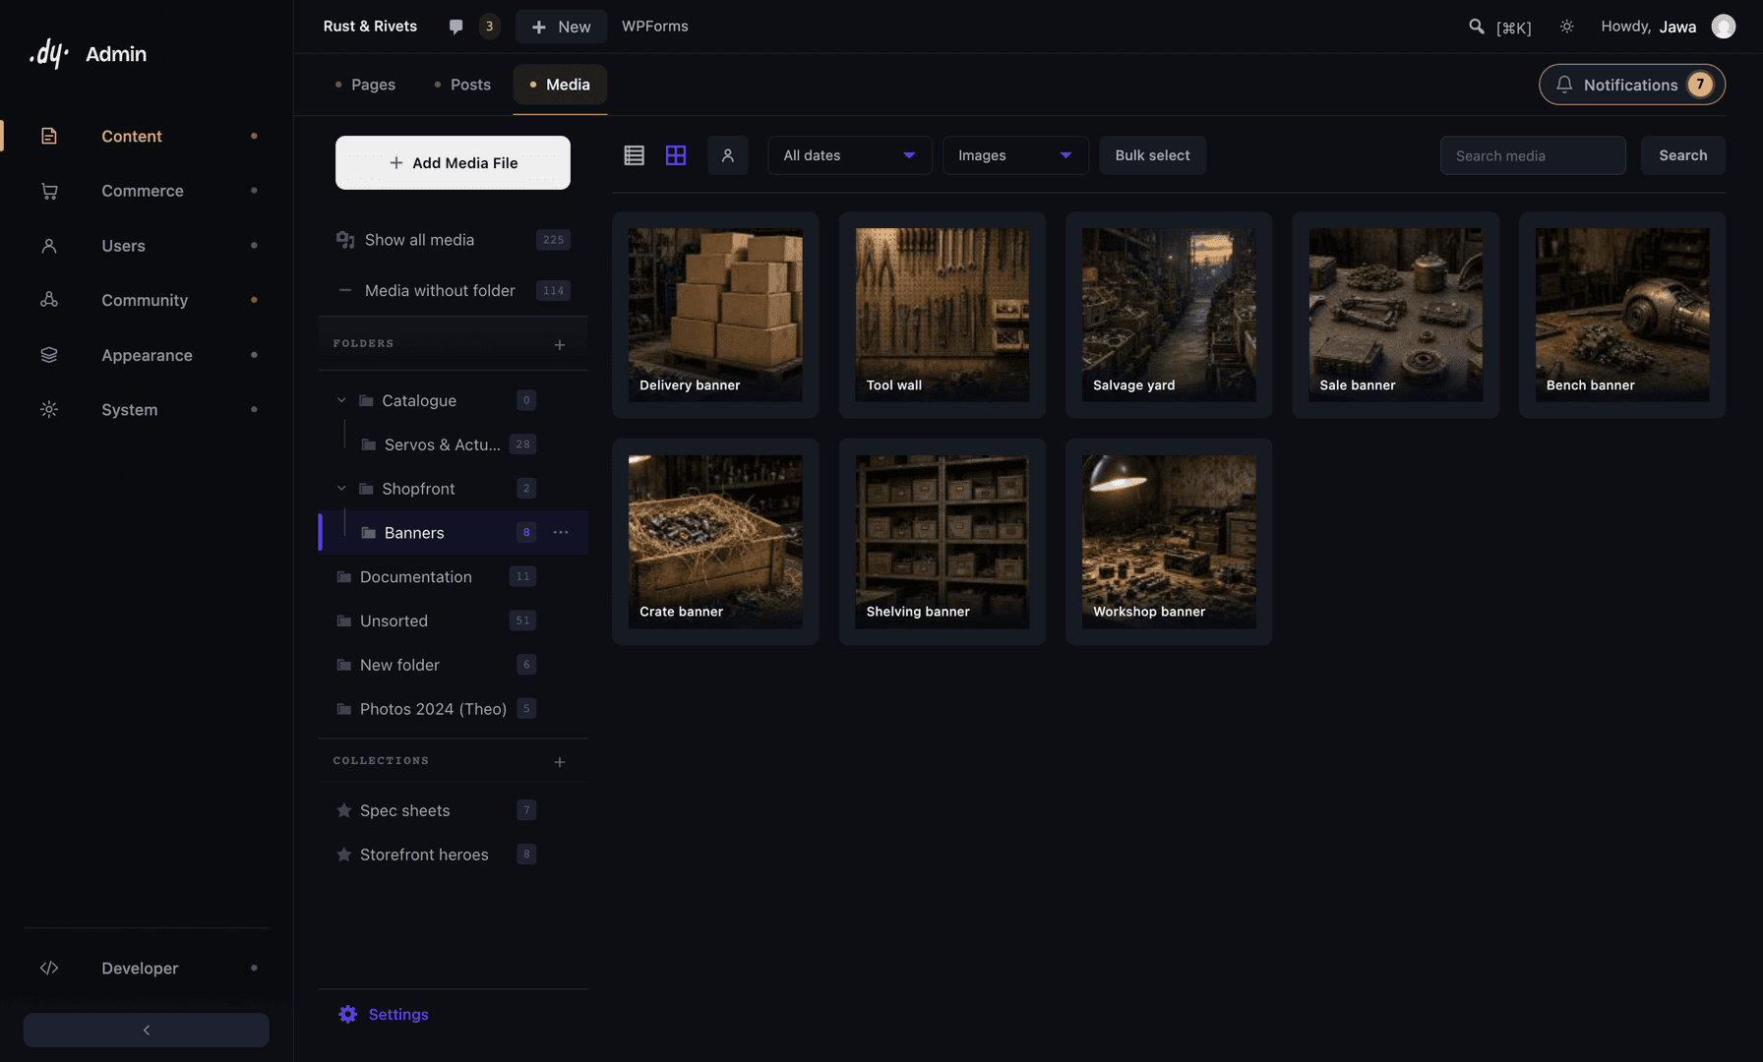Open the Notifications button
Screen dimensions: 1763x1062
coord(1632,85)
